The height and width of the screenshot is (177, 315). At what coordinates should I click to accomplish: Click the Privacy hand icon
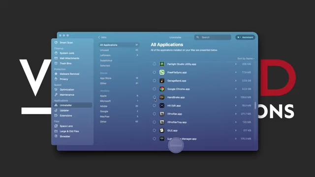point(56,79)
